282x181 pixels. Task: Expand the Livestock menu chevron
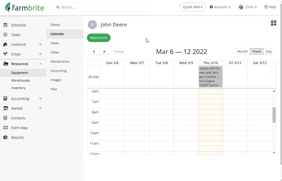(x=40, y=44)
